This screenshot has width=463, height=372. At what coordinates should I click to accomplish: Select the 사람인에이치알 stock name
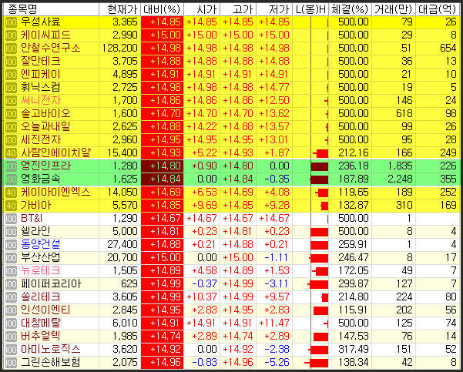(55, 153)
